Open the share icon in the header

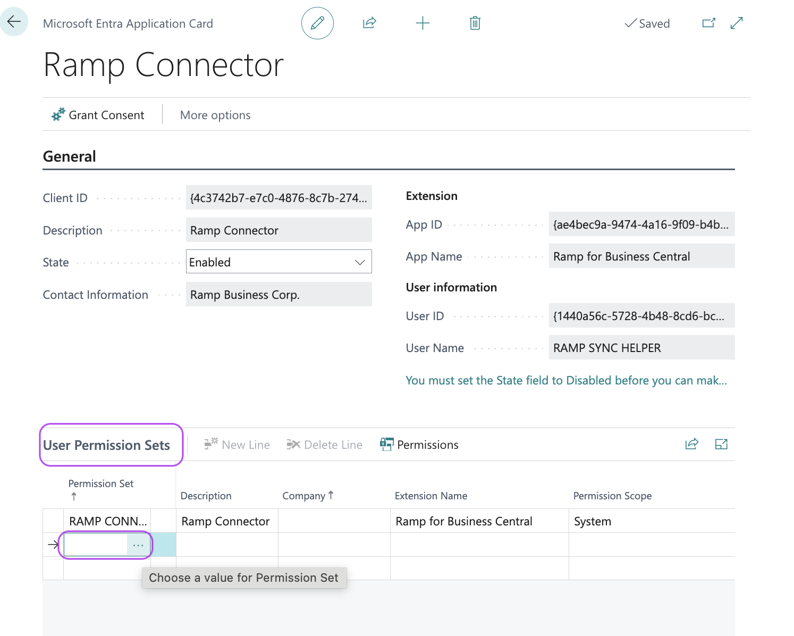click(x=369, y=23)
